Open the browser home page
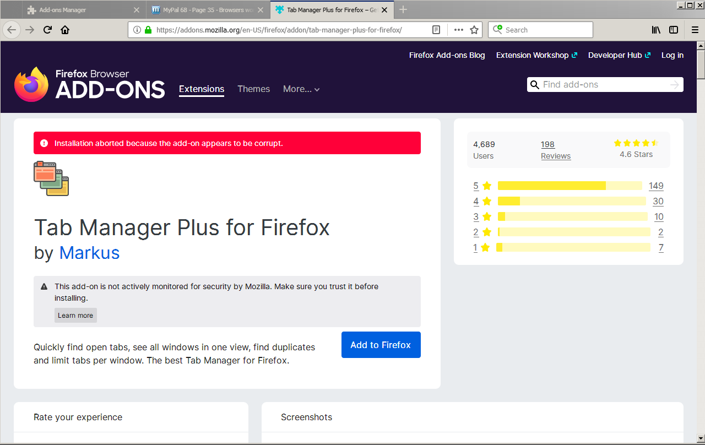 point(65,30)
